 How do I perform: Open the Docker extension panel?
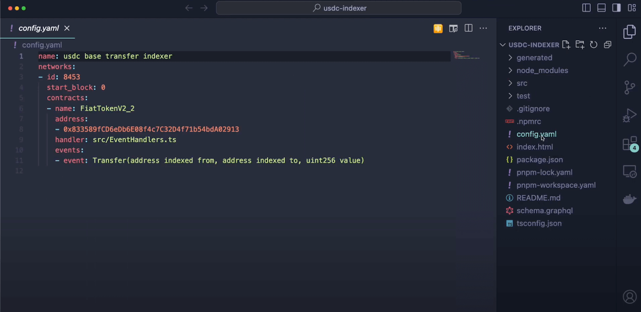tap(629, 199)
